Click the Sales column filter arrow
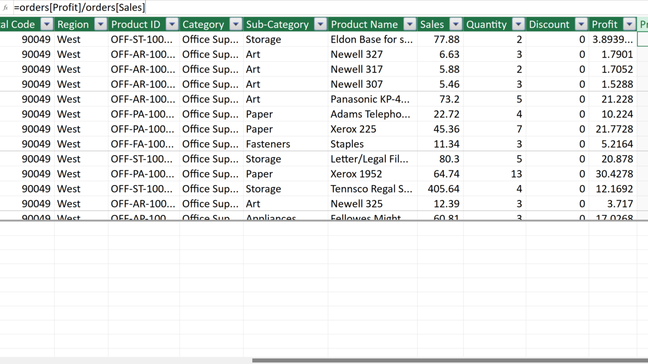 click(456, 24)
